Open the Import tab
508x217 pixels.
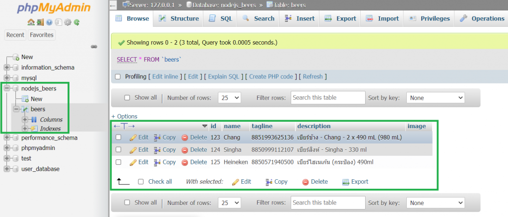[x=382, y=18]
